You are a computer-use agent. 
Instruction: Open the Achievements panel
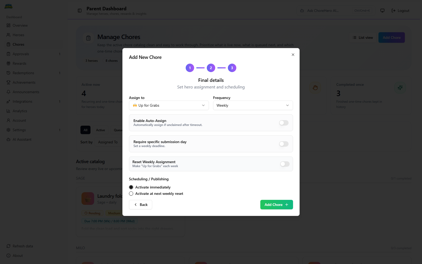tap(24, 82)
